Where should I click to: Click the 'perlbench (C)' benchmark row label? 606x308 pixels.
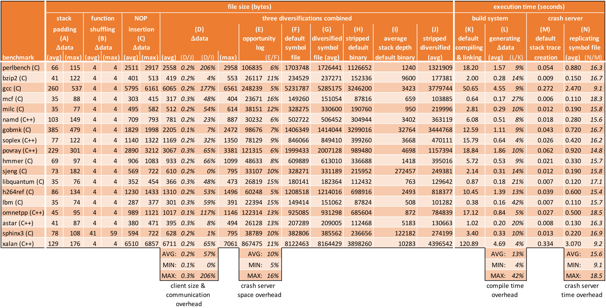coord(21,68)
